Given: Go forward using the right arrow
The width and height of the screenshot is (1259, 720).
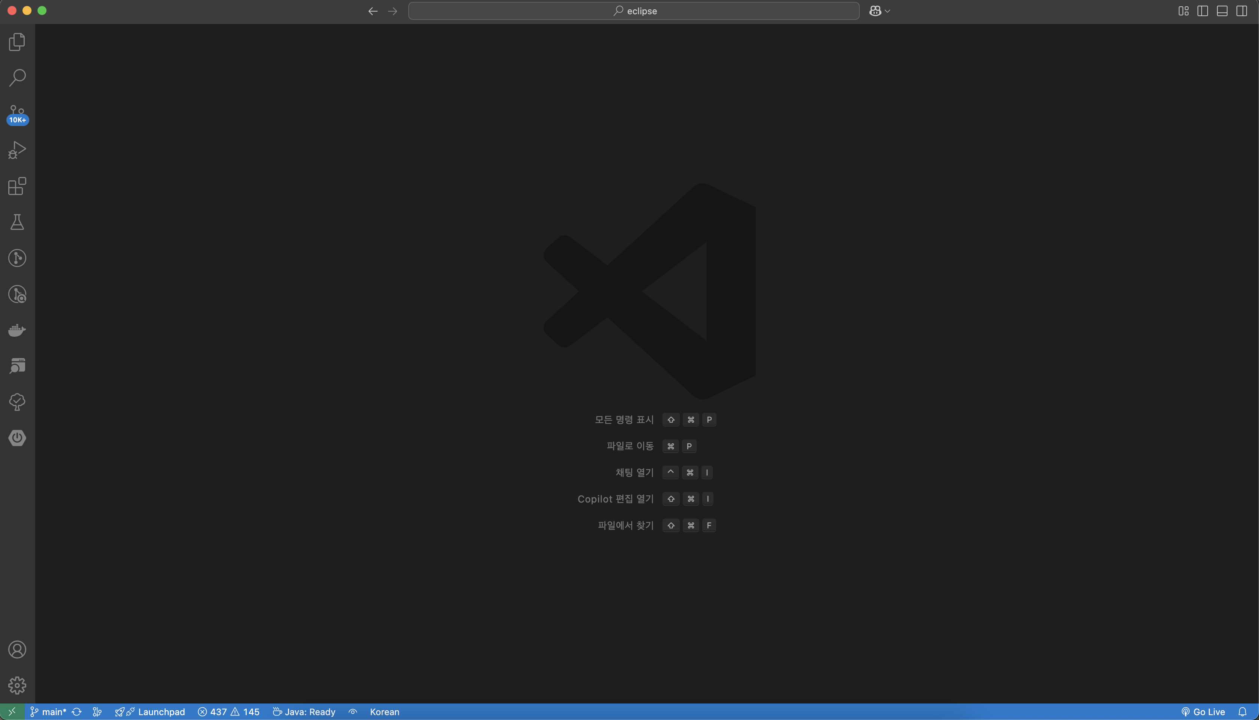Looking at the screenshot, I should point(393,11).
